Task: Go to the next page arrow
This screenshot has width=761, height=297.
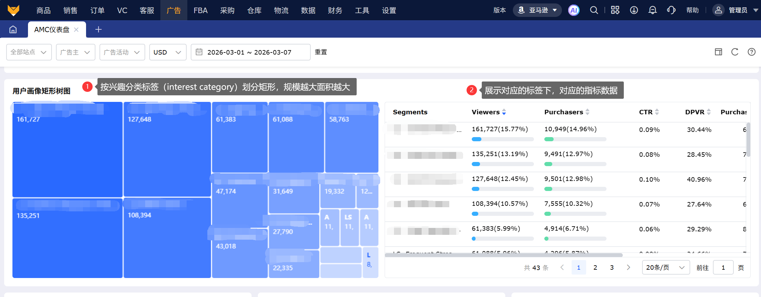Action: click(x=628, y=267)
